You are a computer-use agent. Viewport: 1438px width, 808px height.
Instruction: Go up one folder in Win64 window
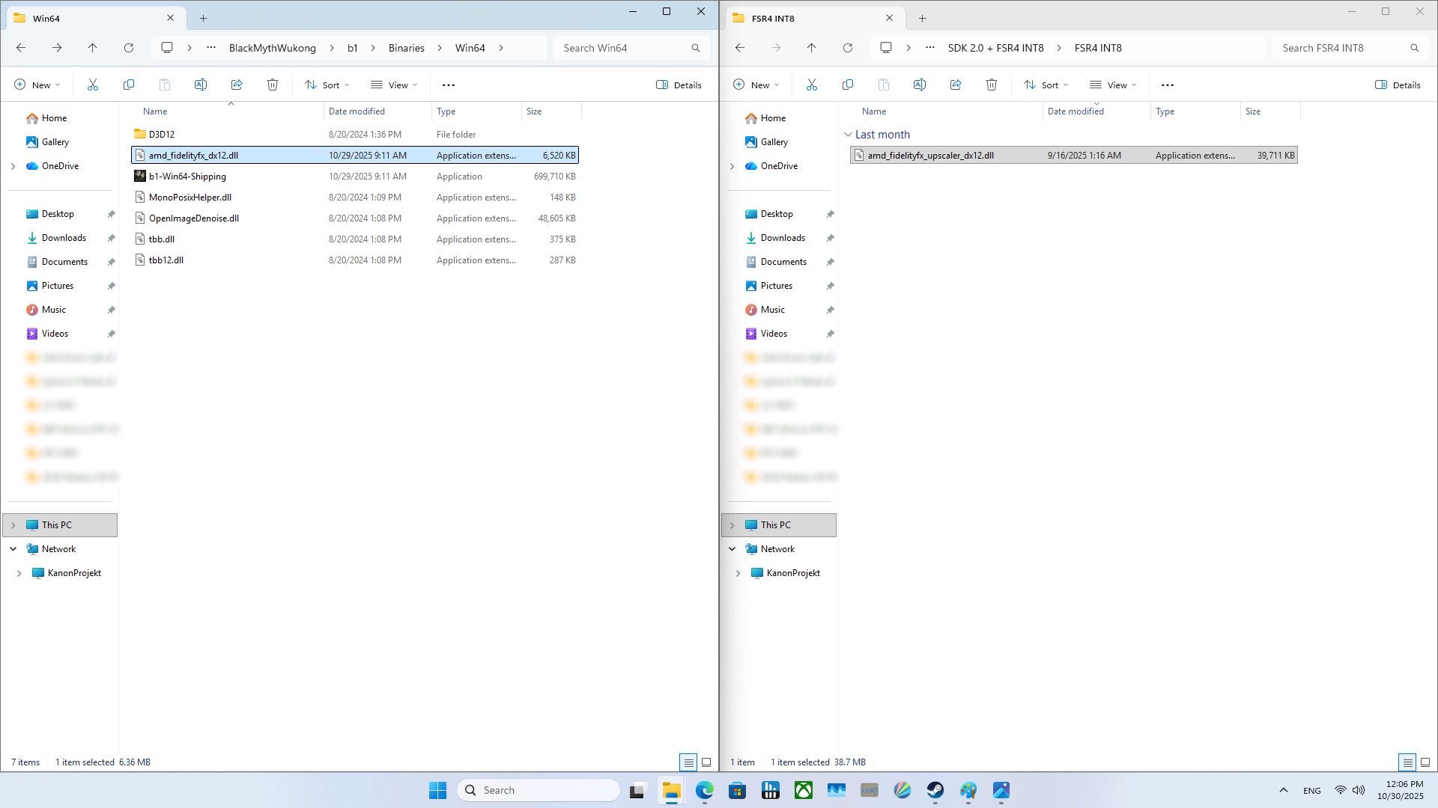pyautogui.click(x=93, y=48)
